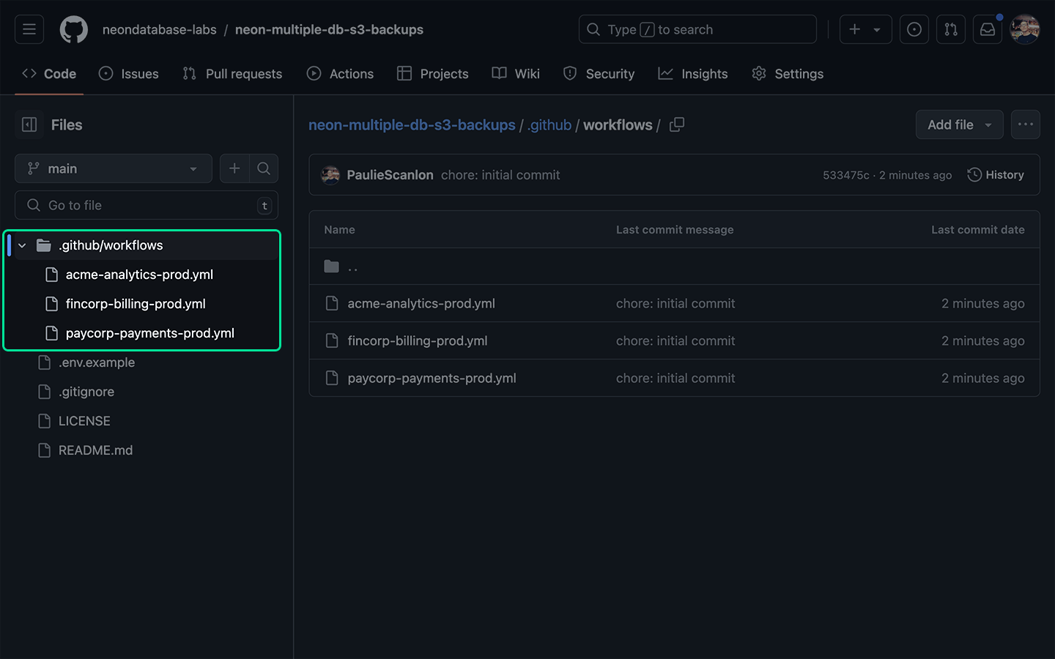Open paycorp-payments-prod.yml in the file tree
Viewport: 1055px width, 659px height.
pyautogui.click(x=150, y=333)
